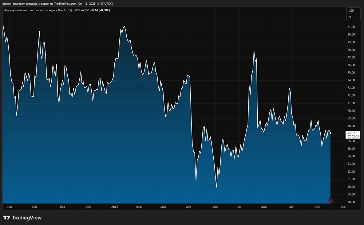Click the Окт label preceding Ноя
Image resolution: width=364 pixels, height=225 pixels.
point(35,207)
